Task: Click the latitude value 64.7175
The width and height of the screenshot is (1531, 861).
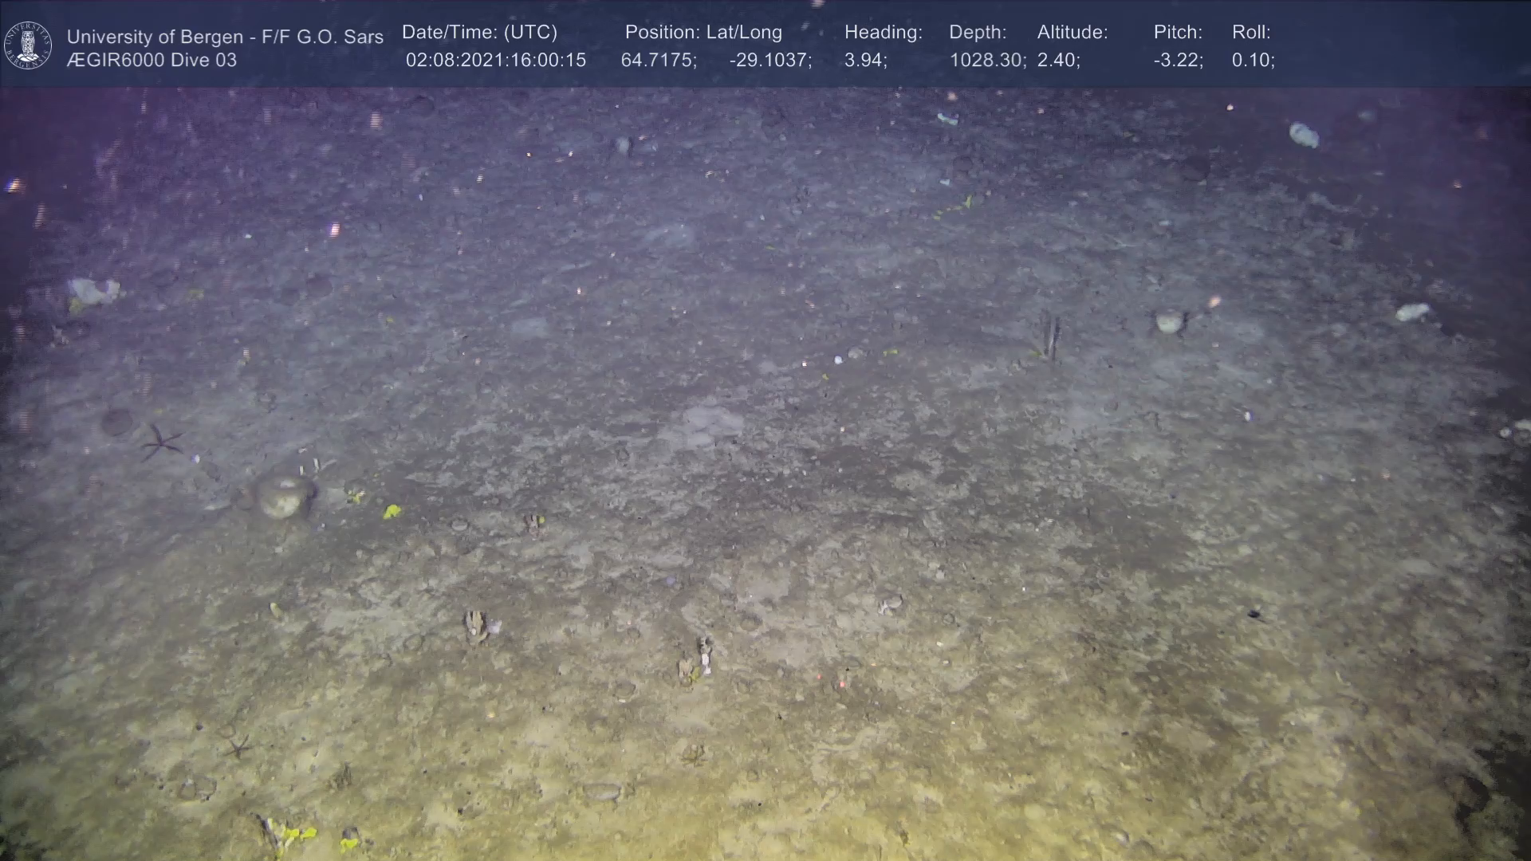Action: click(658, 61)
